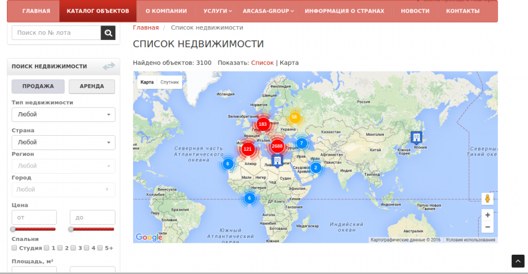Click the Казахстан label on the map

click(331, 132)
